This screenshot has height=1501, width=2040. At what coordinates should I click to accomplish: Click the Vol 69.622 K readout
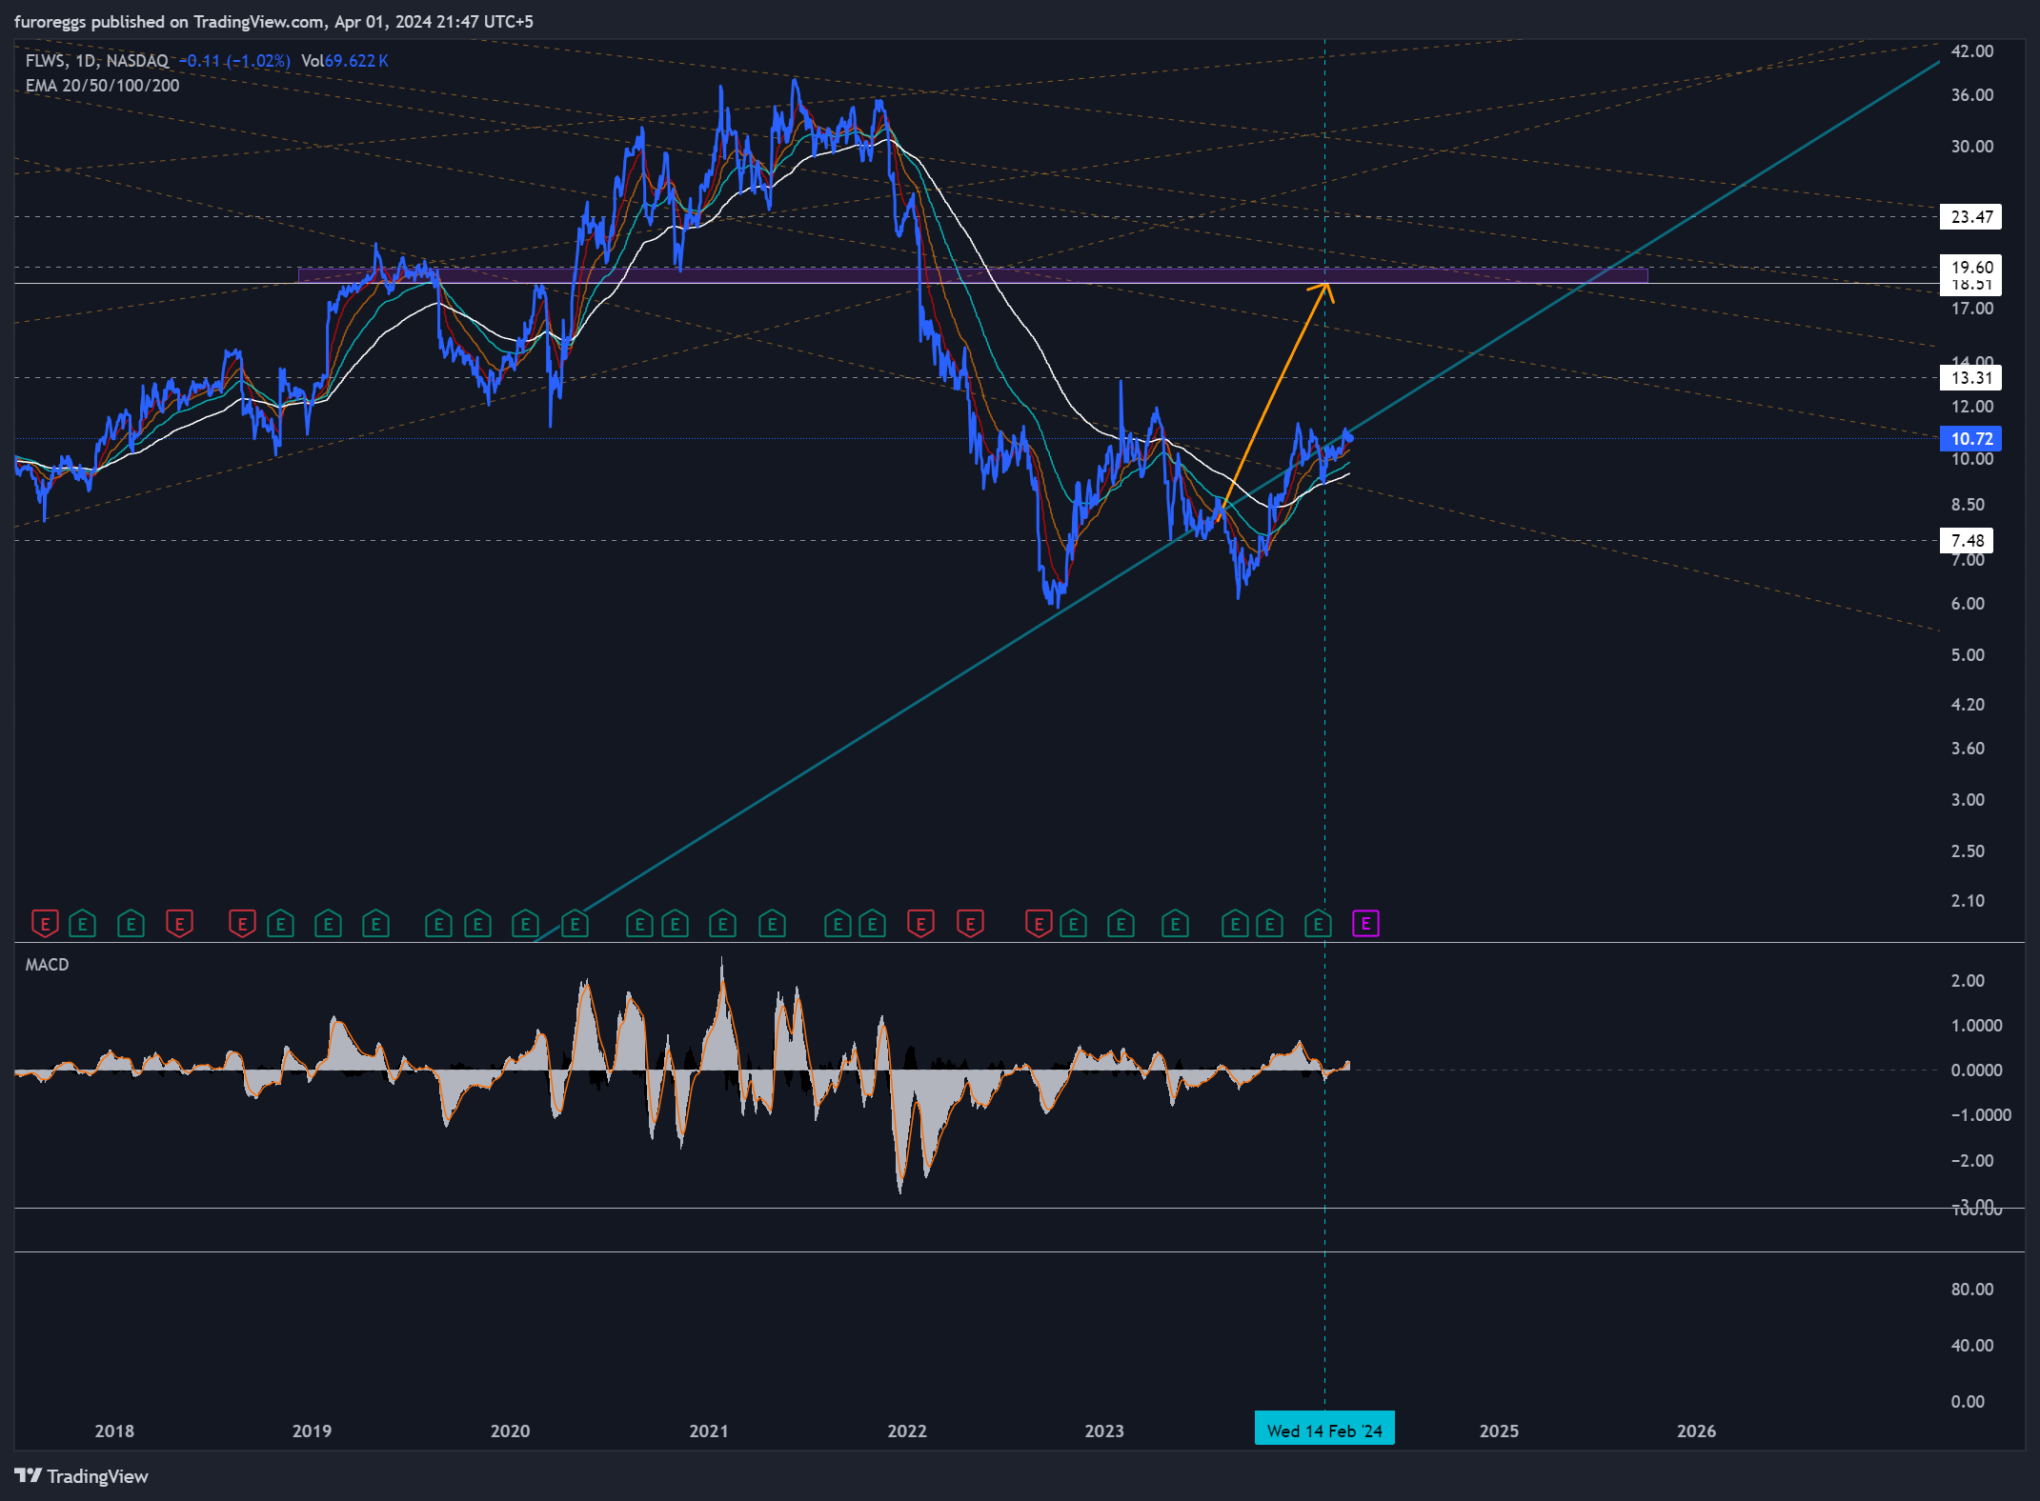coord(344,61)
